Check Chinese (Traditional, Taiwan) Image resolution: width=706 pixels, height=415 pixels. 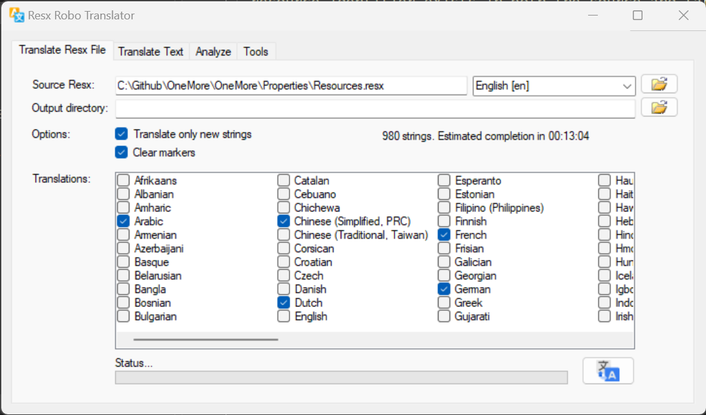[284, 235]
